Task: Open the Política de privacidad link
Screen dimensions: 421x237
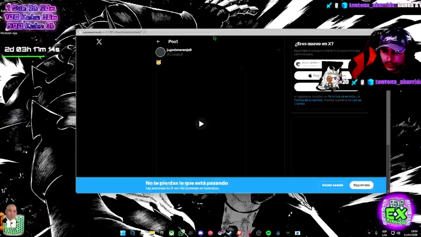Action: pyautogui.click(x=308, y=100)
